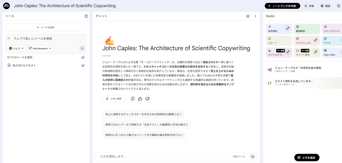
Task: Create a Data Table
Action: click(332, 52)
